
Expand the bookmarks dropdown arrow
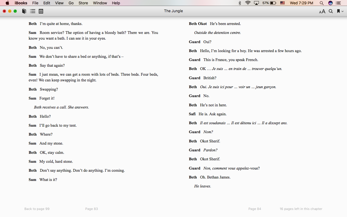(342, 11)
